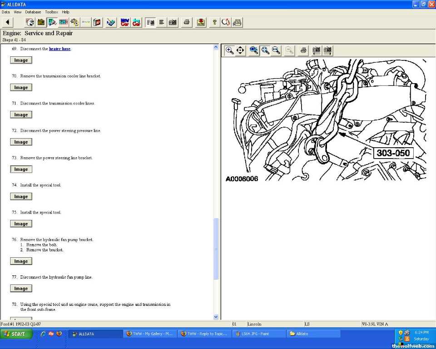Select the pan image arrows tool

coord(241,50)
